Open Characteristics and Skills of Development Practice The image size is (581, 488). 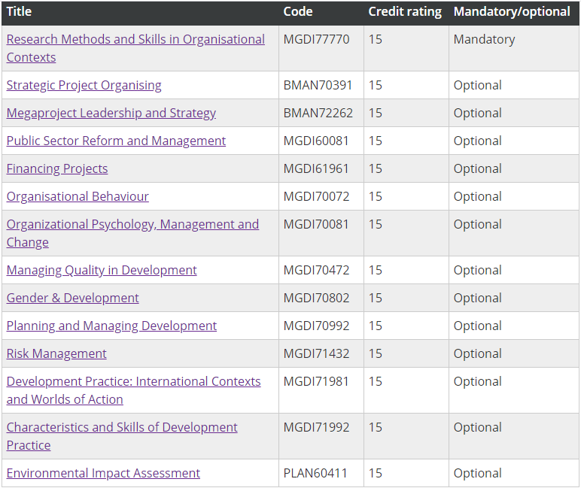[122, 436]
